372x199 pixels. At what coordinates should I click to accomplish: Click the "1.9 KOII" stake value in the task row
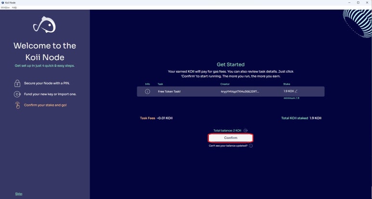click(288, 91)
